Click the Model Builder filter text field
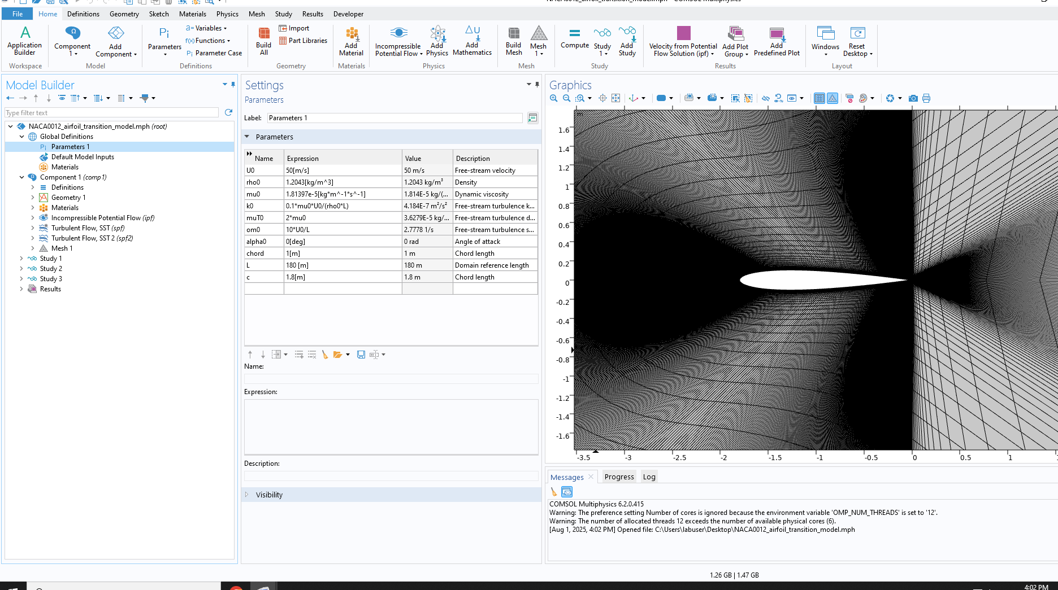Viewport: 1058px width, 590px height. click(x=111, y=113)
